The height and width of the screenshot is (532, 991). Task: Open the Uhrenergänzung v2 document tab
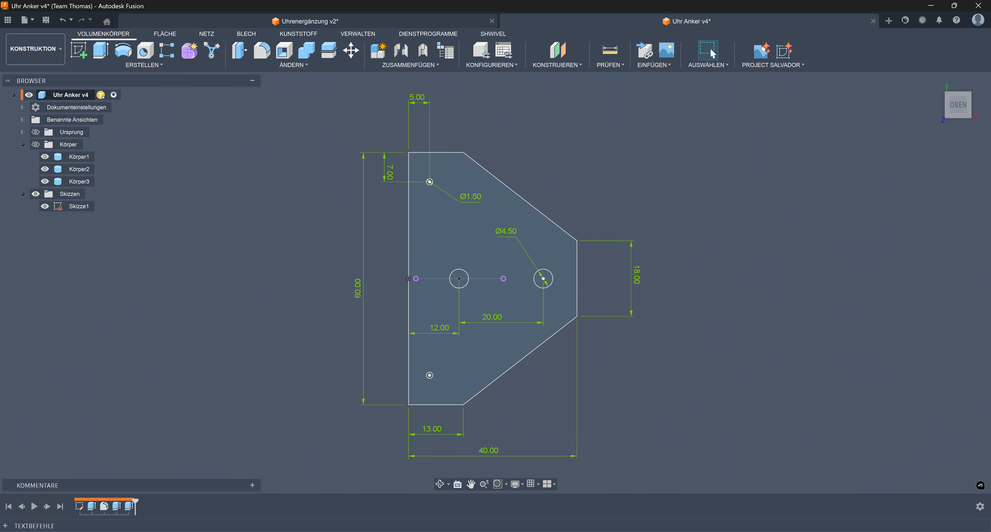309,21
